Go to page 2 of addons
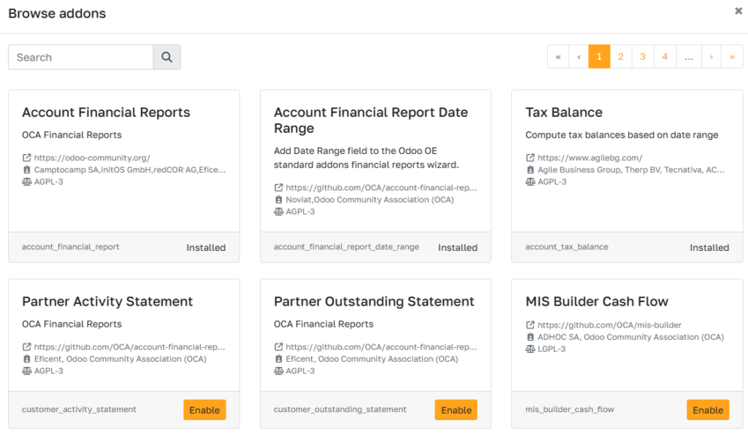This screenshot has height=442, width=748. 621,56
